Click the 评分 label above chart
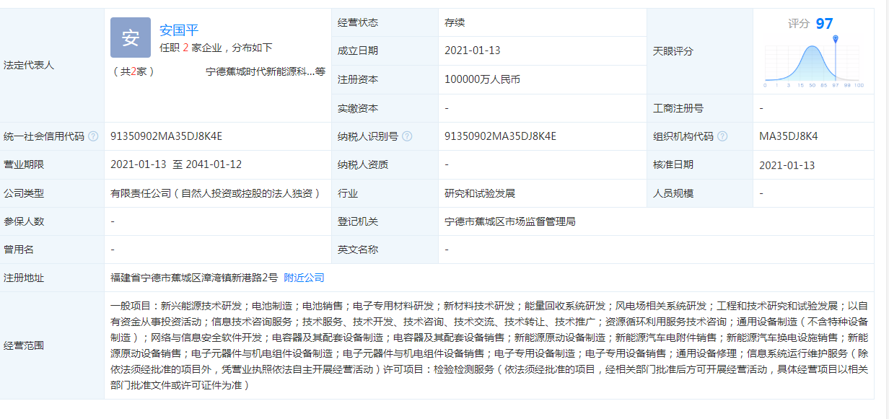Image resolution: width=889 pixels, height=419 pixels. tap(799, 24)
